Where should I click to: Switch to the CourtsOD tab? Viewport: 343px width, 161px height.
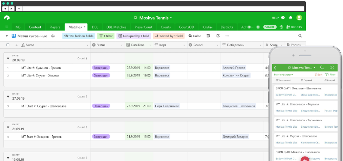(x=186, y=27)
